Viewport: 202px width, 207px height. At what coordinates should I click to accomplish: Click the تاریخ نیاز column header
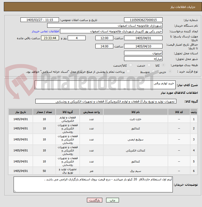tap(21, 112)
